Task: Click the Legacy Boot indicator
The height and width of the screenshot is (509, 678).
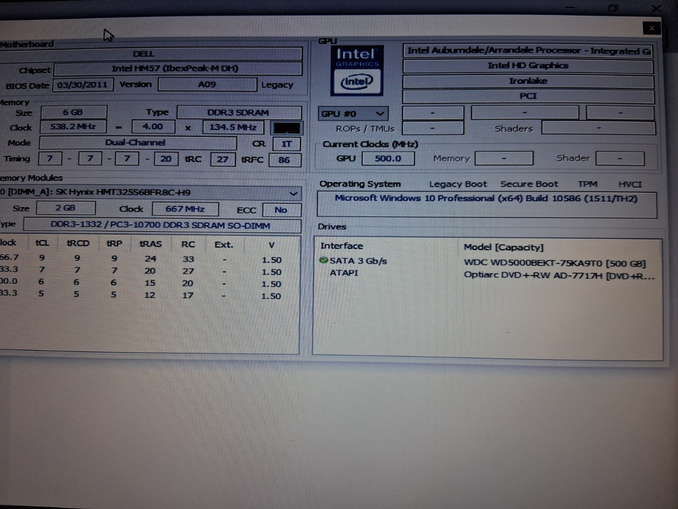Action: [458, 184]
